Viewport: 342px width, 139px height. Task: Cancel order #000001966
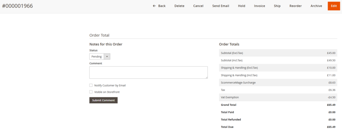(198, 6)
